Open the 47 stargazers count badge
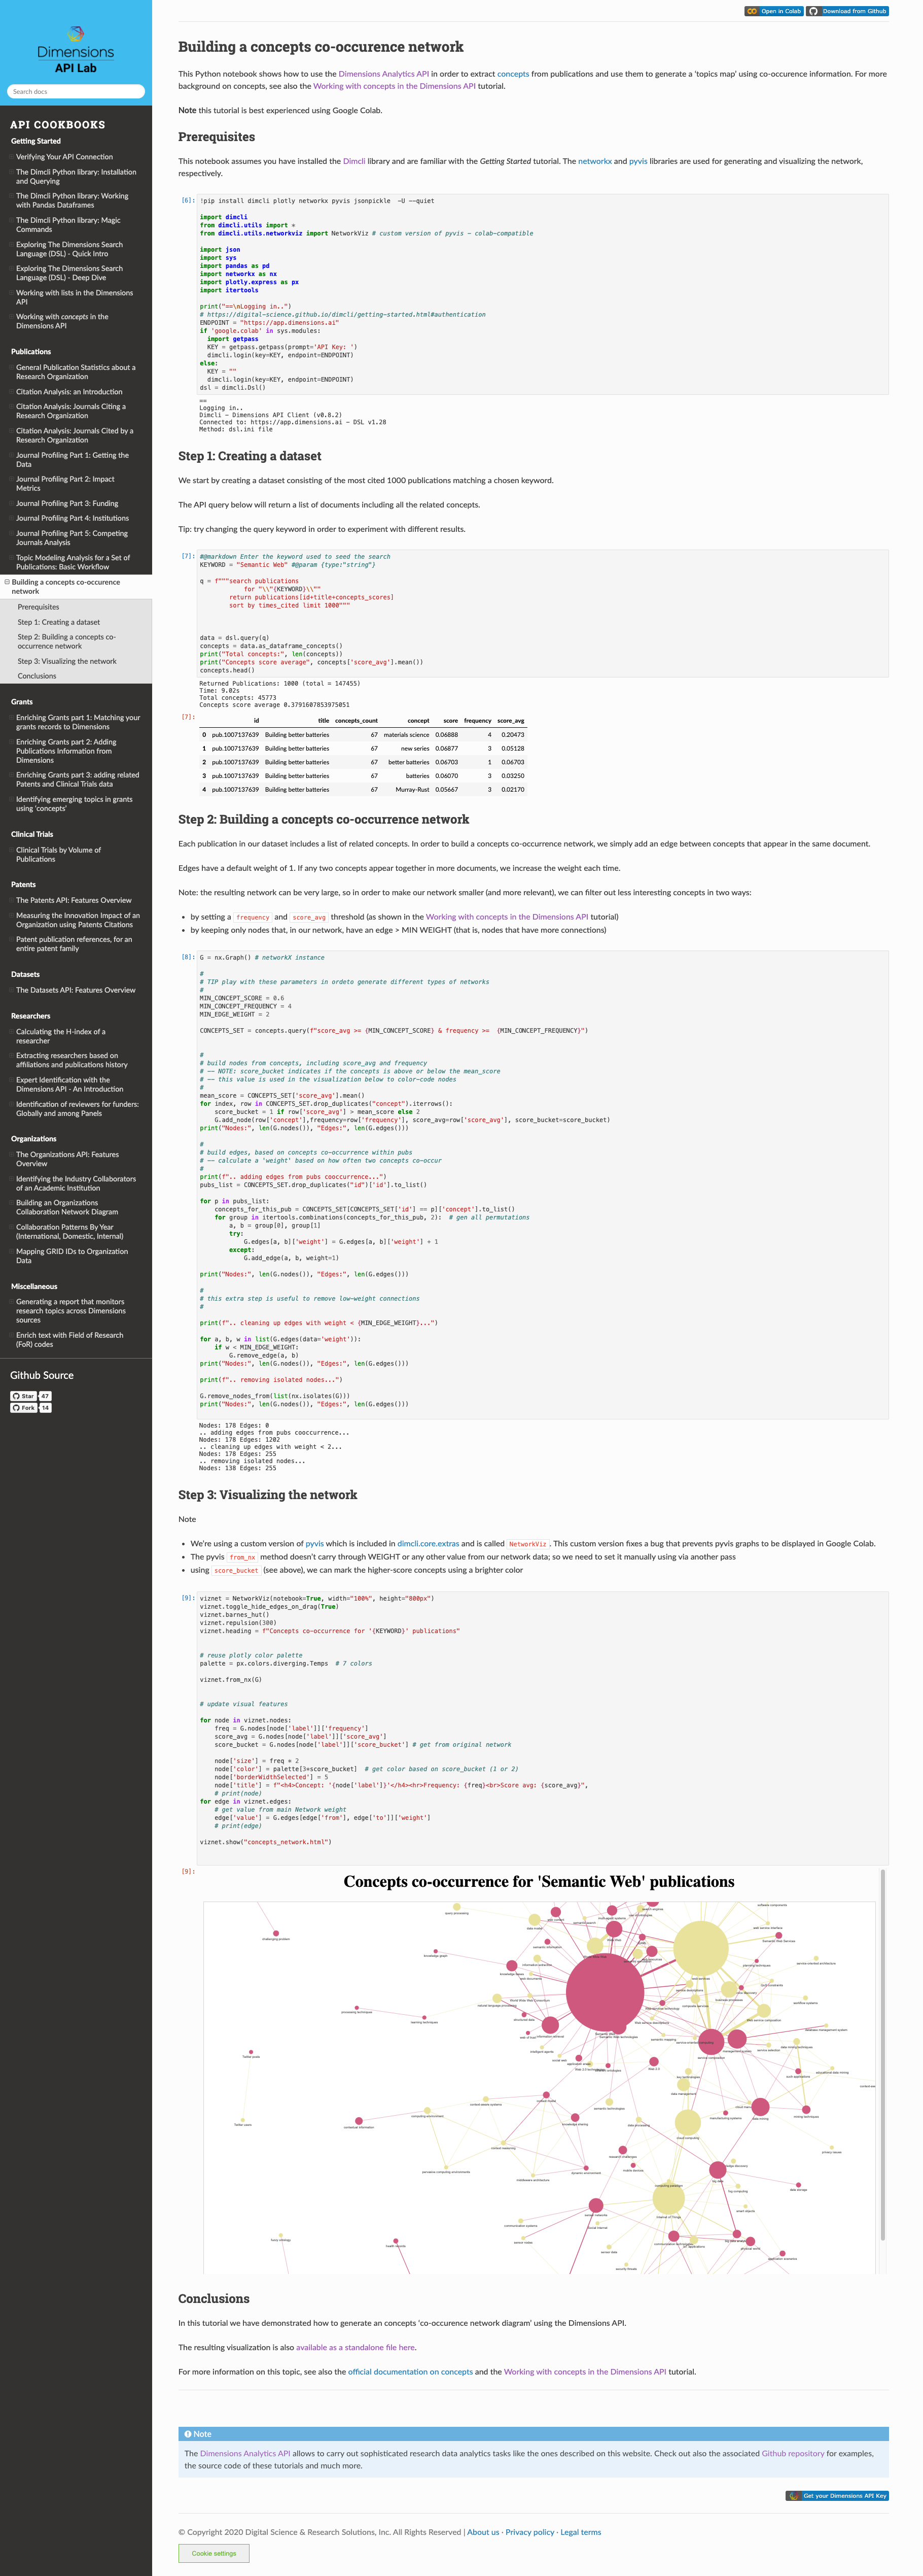This screenshot has width=923, height=2576. pyautogui.click(x=45, y=1396)
